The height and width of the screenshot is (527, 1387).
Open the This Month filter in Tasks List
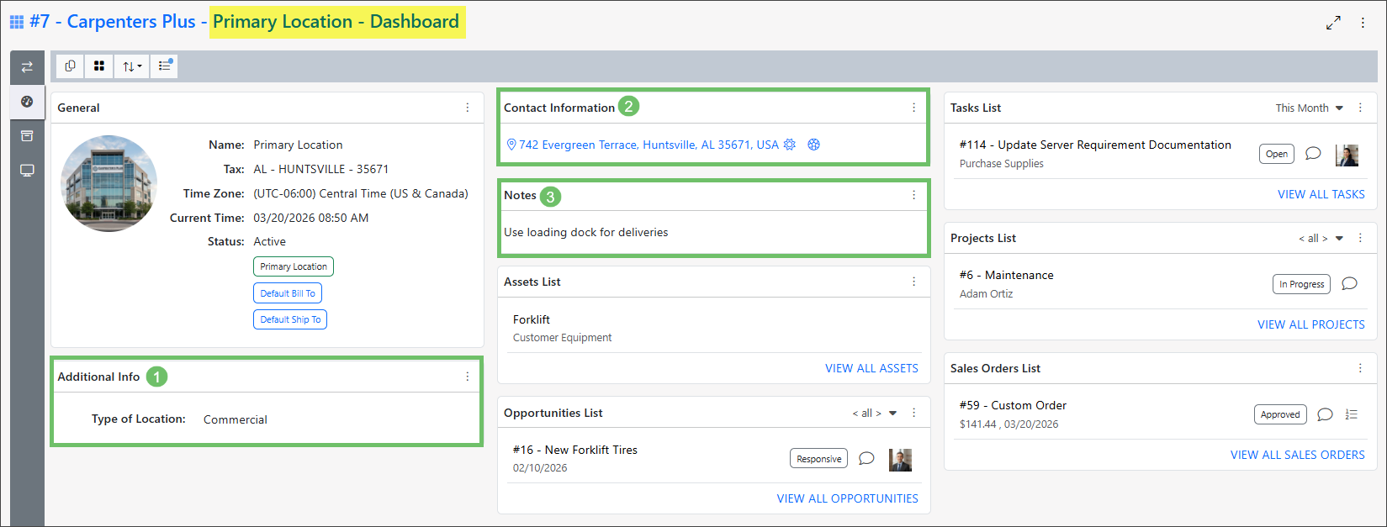point(1310,108)
